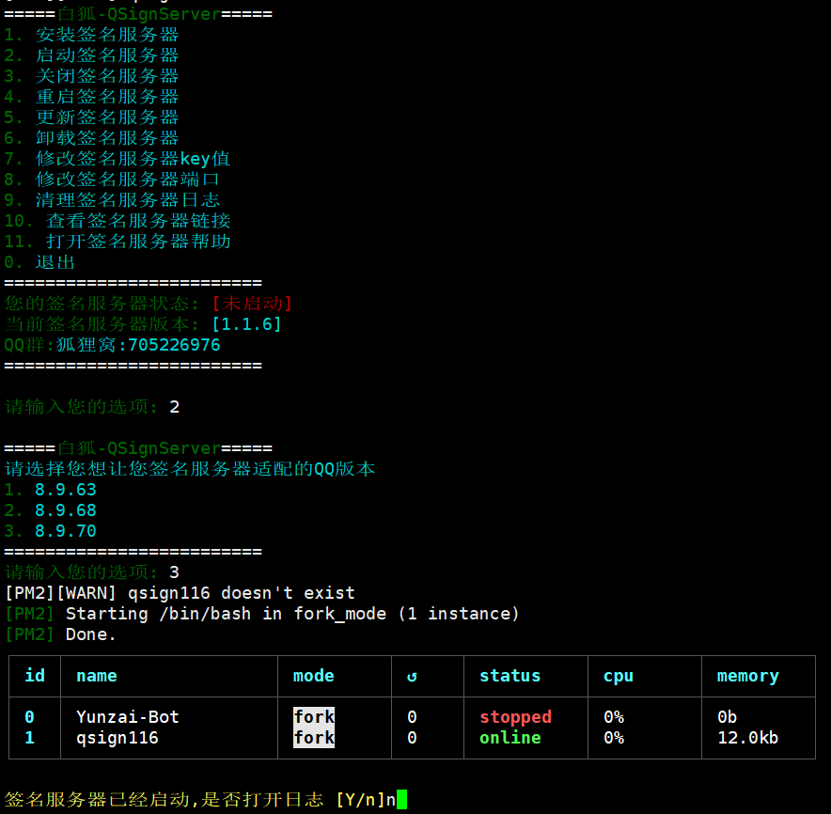
Task: Click the status column header
Action: point(510,676)
